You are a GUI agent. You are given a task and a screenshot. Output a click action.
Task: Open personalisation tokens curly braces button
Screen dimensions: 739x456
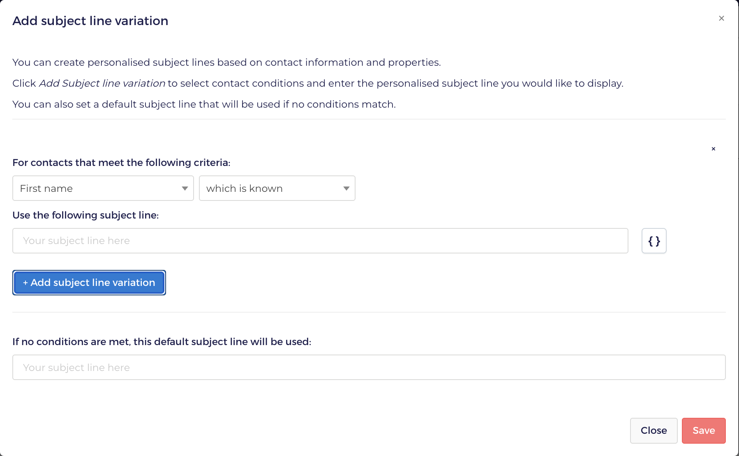click(654, 241)
